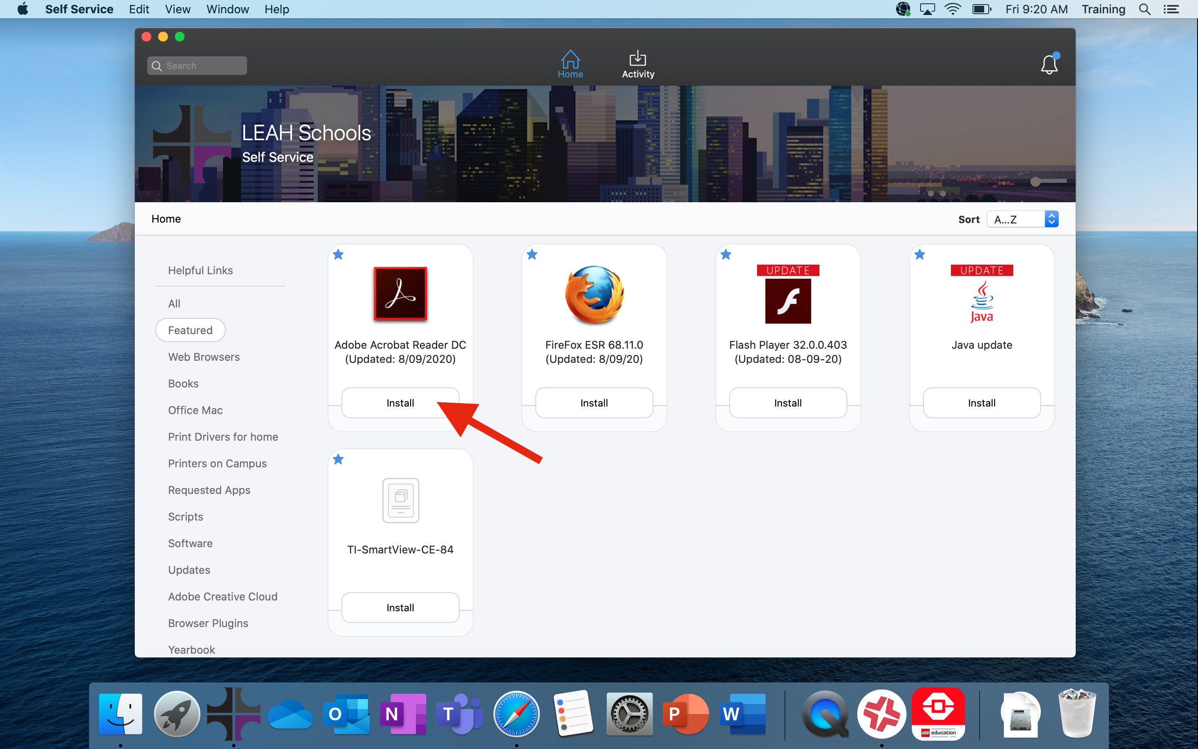The image size is (1198, 749).
Task: Switch to the Activity tab
Action: coord(638,64)
